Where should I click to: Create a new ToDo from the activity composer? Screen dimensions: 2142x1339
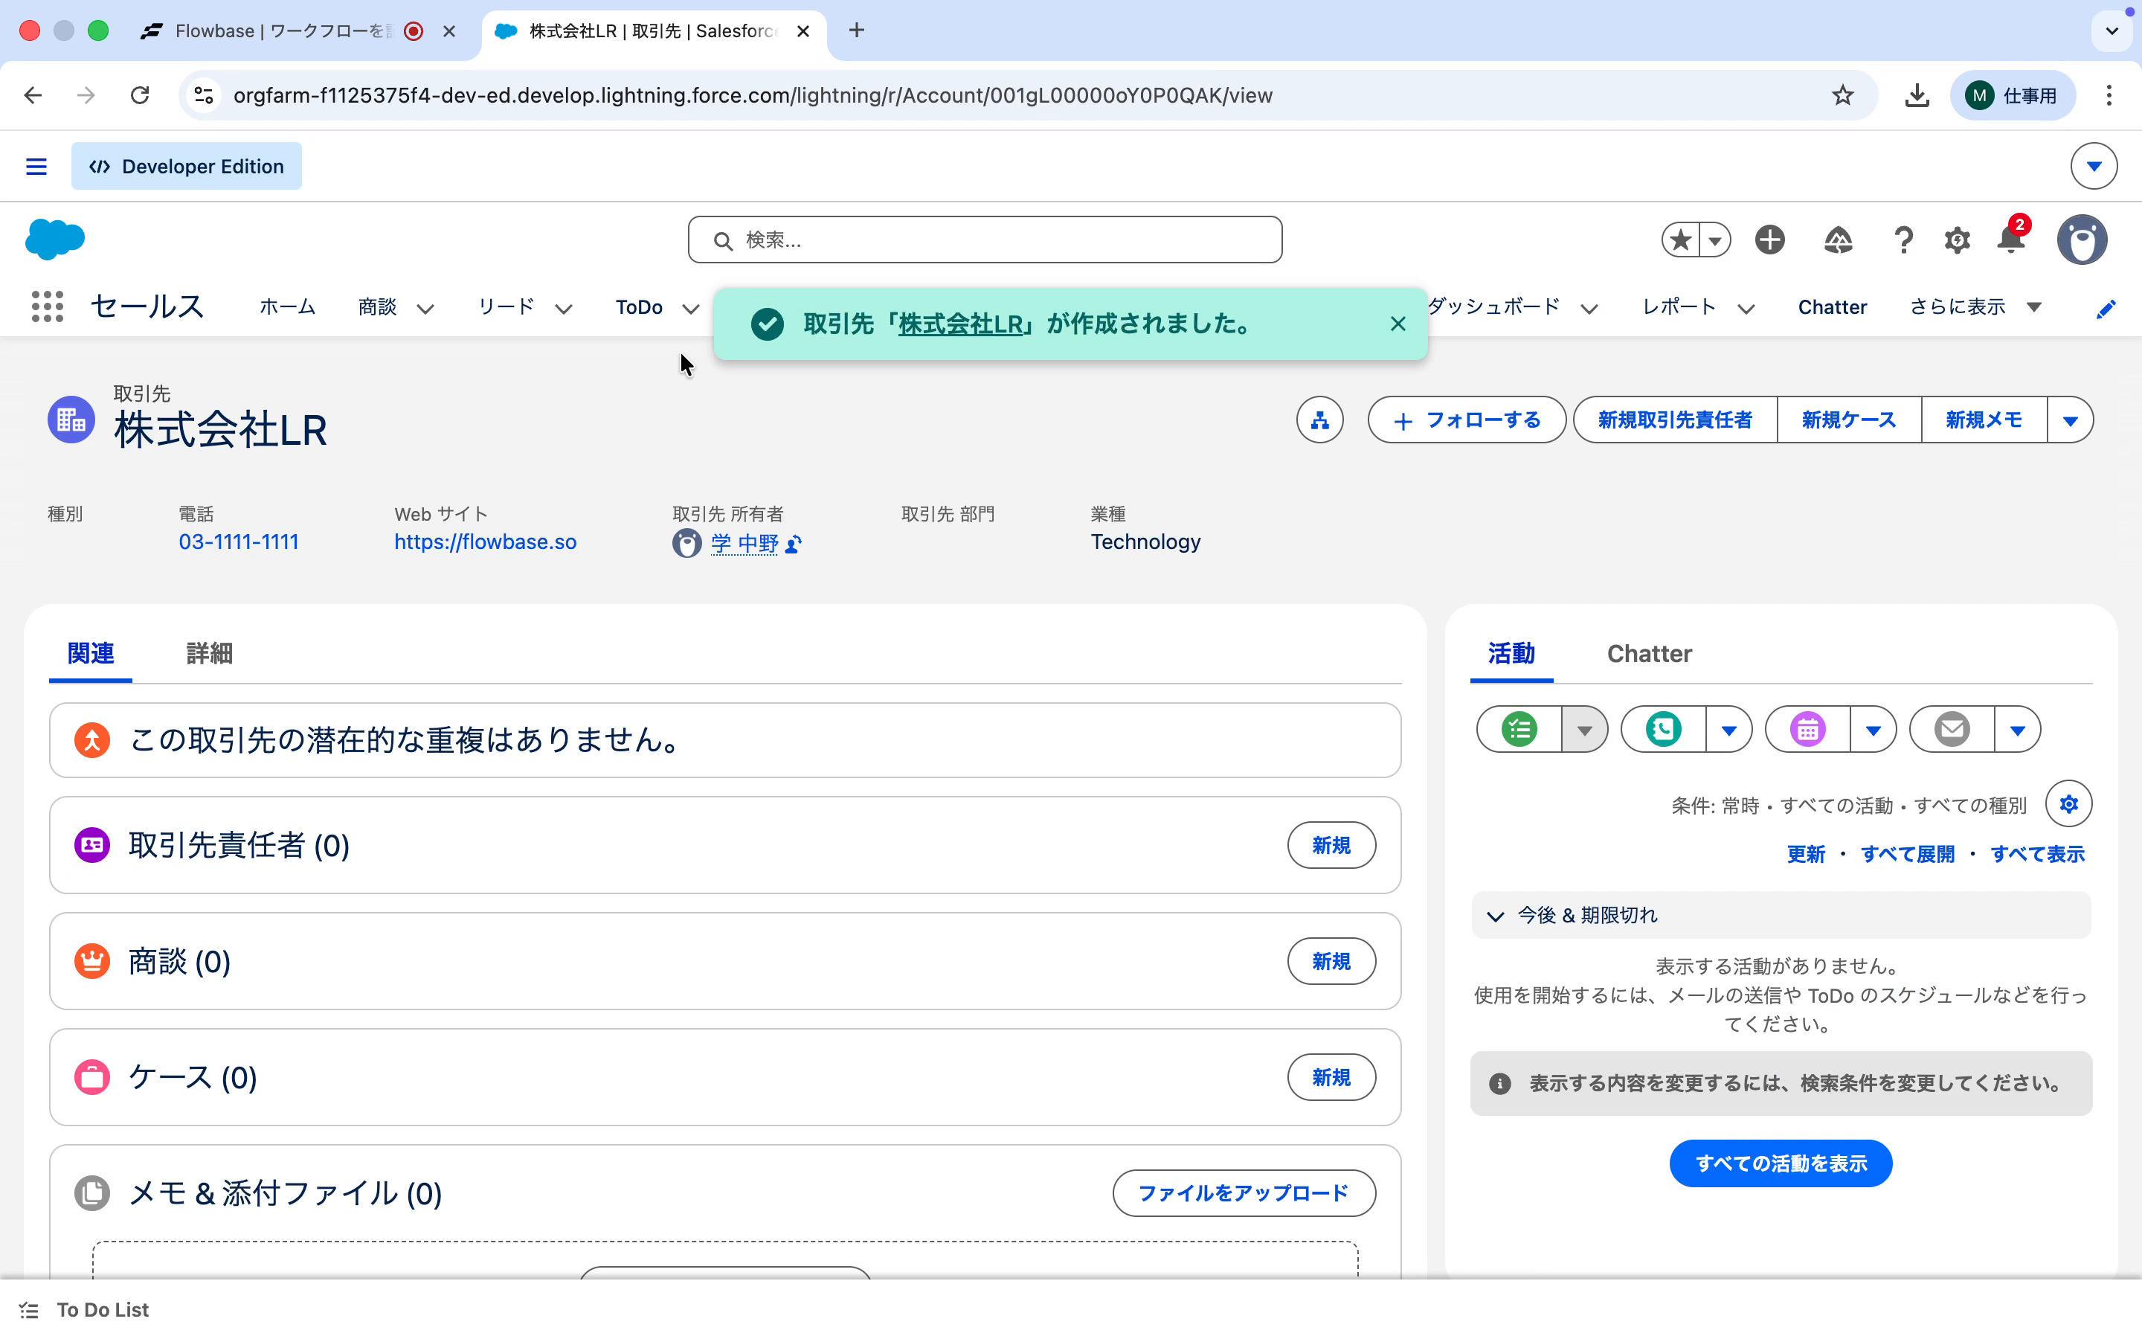[1519, 728]
